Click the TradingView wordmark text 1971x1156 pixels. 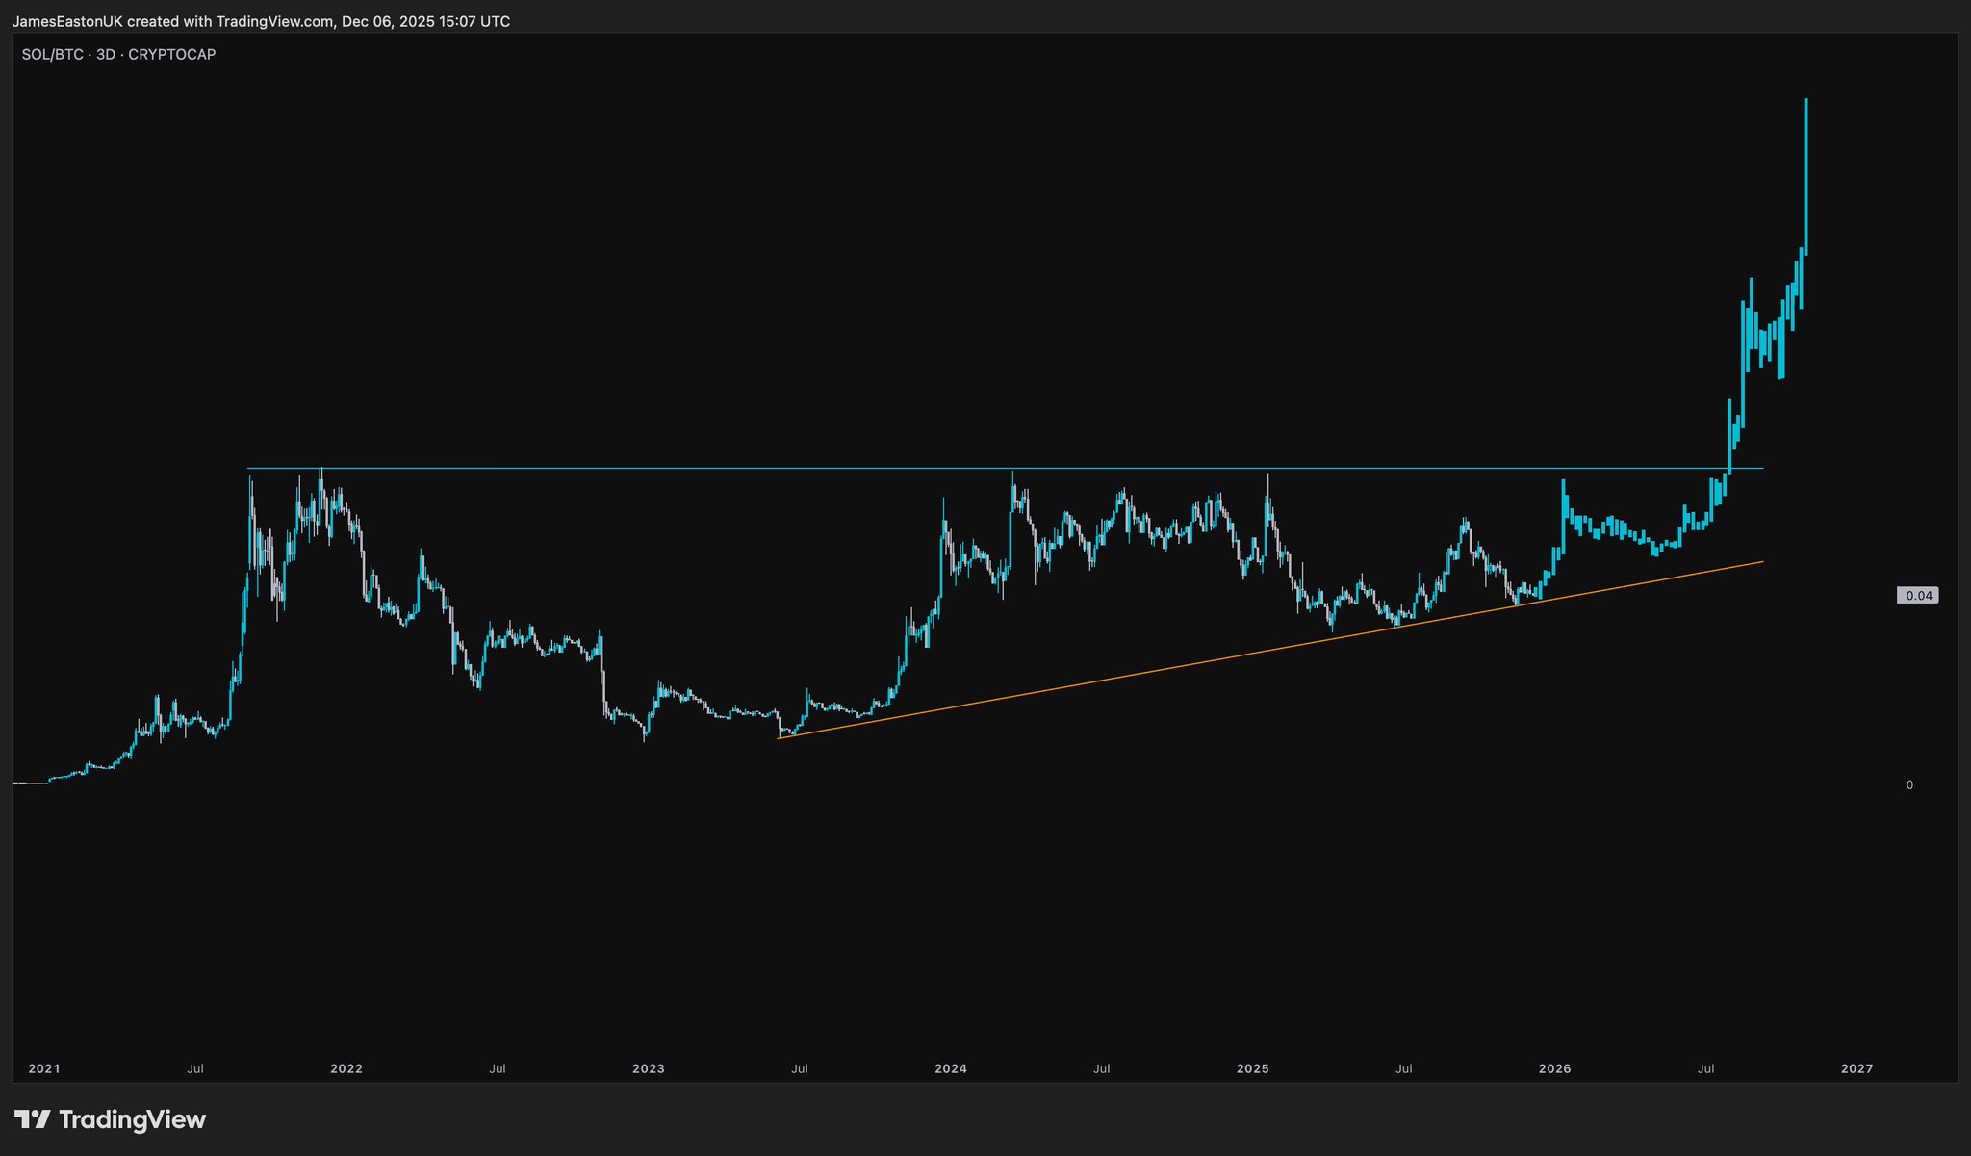(x=132, y=1119)
